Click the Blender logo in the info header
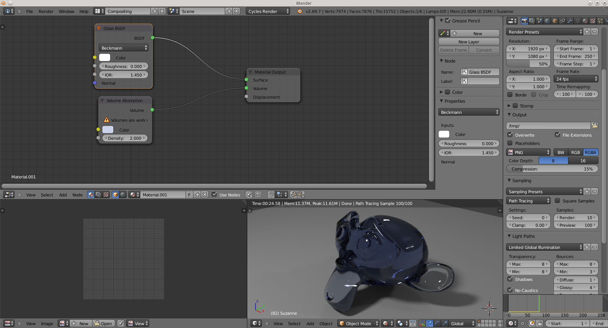This screenshot has width=608, height=328. (x=299, y=11)
